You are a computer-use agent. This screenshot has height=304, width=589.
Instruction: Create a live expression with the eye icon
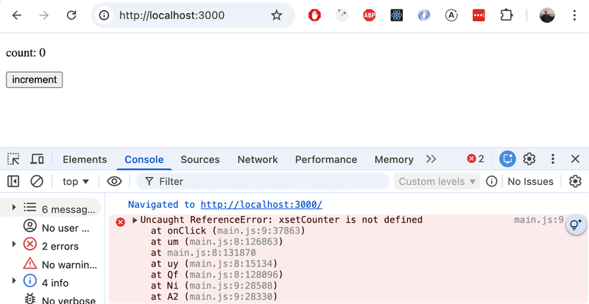(114, 181)
